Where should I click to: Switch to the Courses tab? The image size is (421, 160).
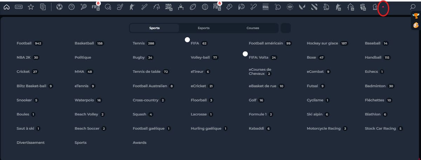tap(253, 28)
